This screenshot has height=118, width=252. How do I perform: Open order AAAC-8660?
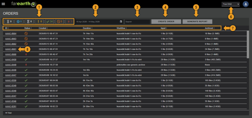tap(11, 54)
